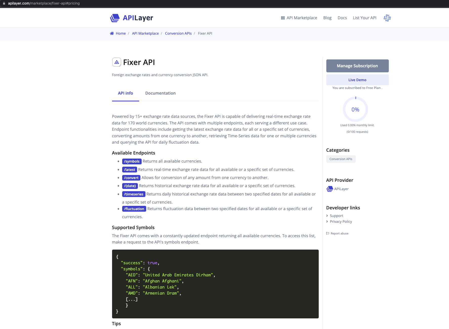Screen dimensions: 449x329
Task: Open the Docs navigation link
Action: pyautogui.click(x=342, y=18)
